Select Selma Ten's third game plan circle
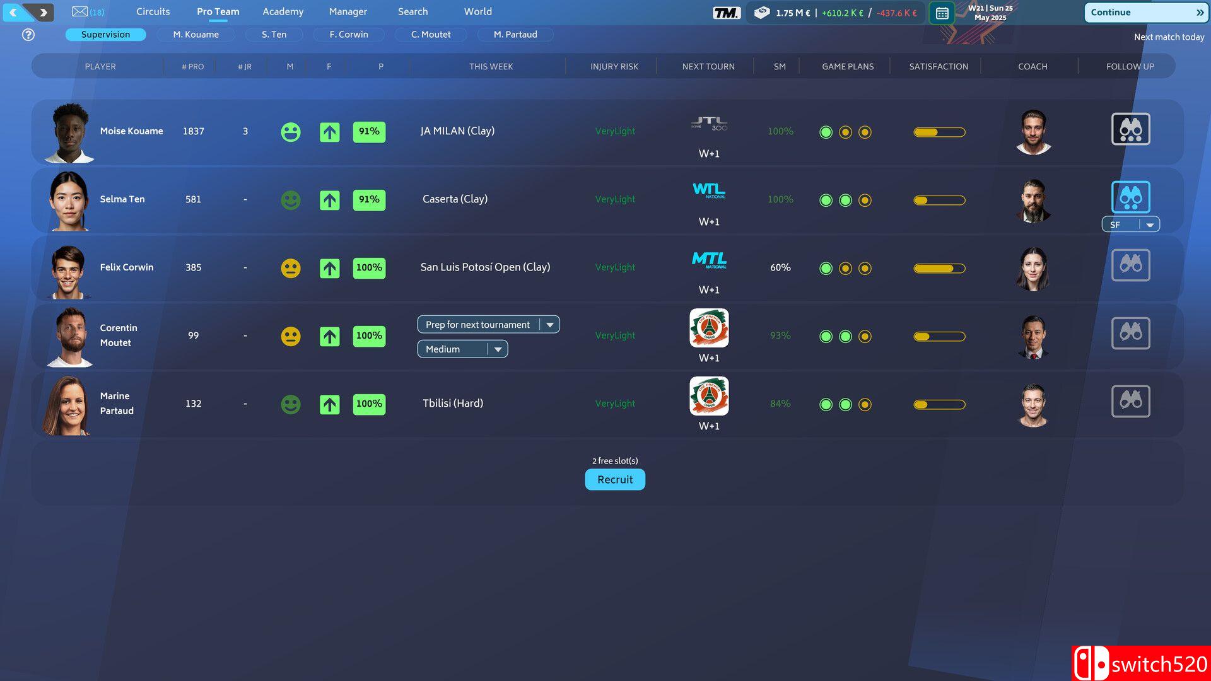 click(x=865, y=201)
